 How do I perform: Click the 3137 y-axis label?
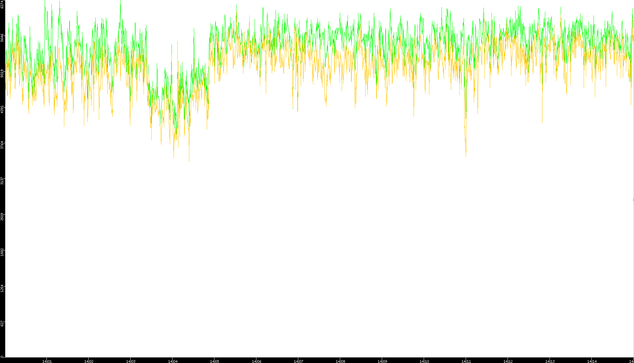coord(2,181)
